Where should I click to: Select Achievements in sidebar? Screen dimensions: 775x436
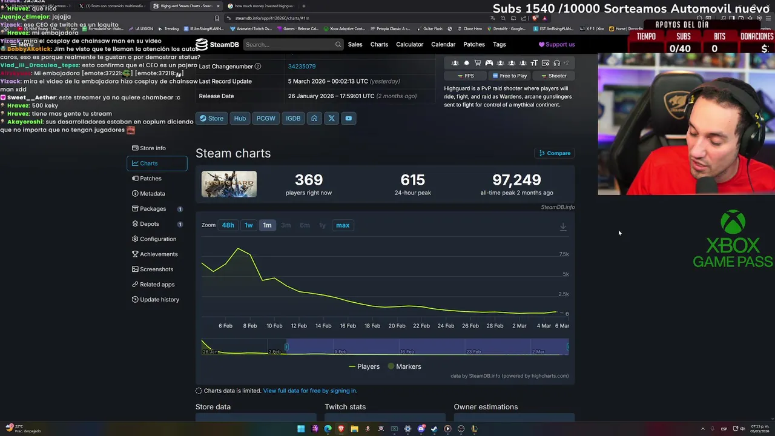coord(157,254)
